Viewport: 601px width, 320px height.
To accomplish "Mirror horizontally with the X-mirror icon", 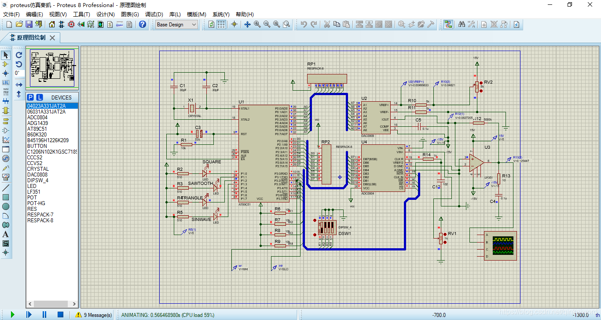I will pos(19,85).
